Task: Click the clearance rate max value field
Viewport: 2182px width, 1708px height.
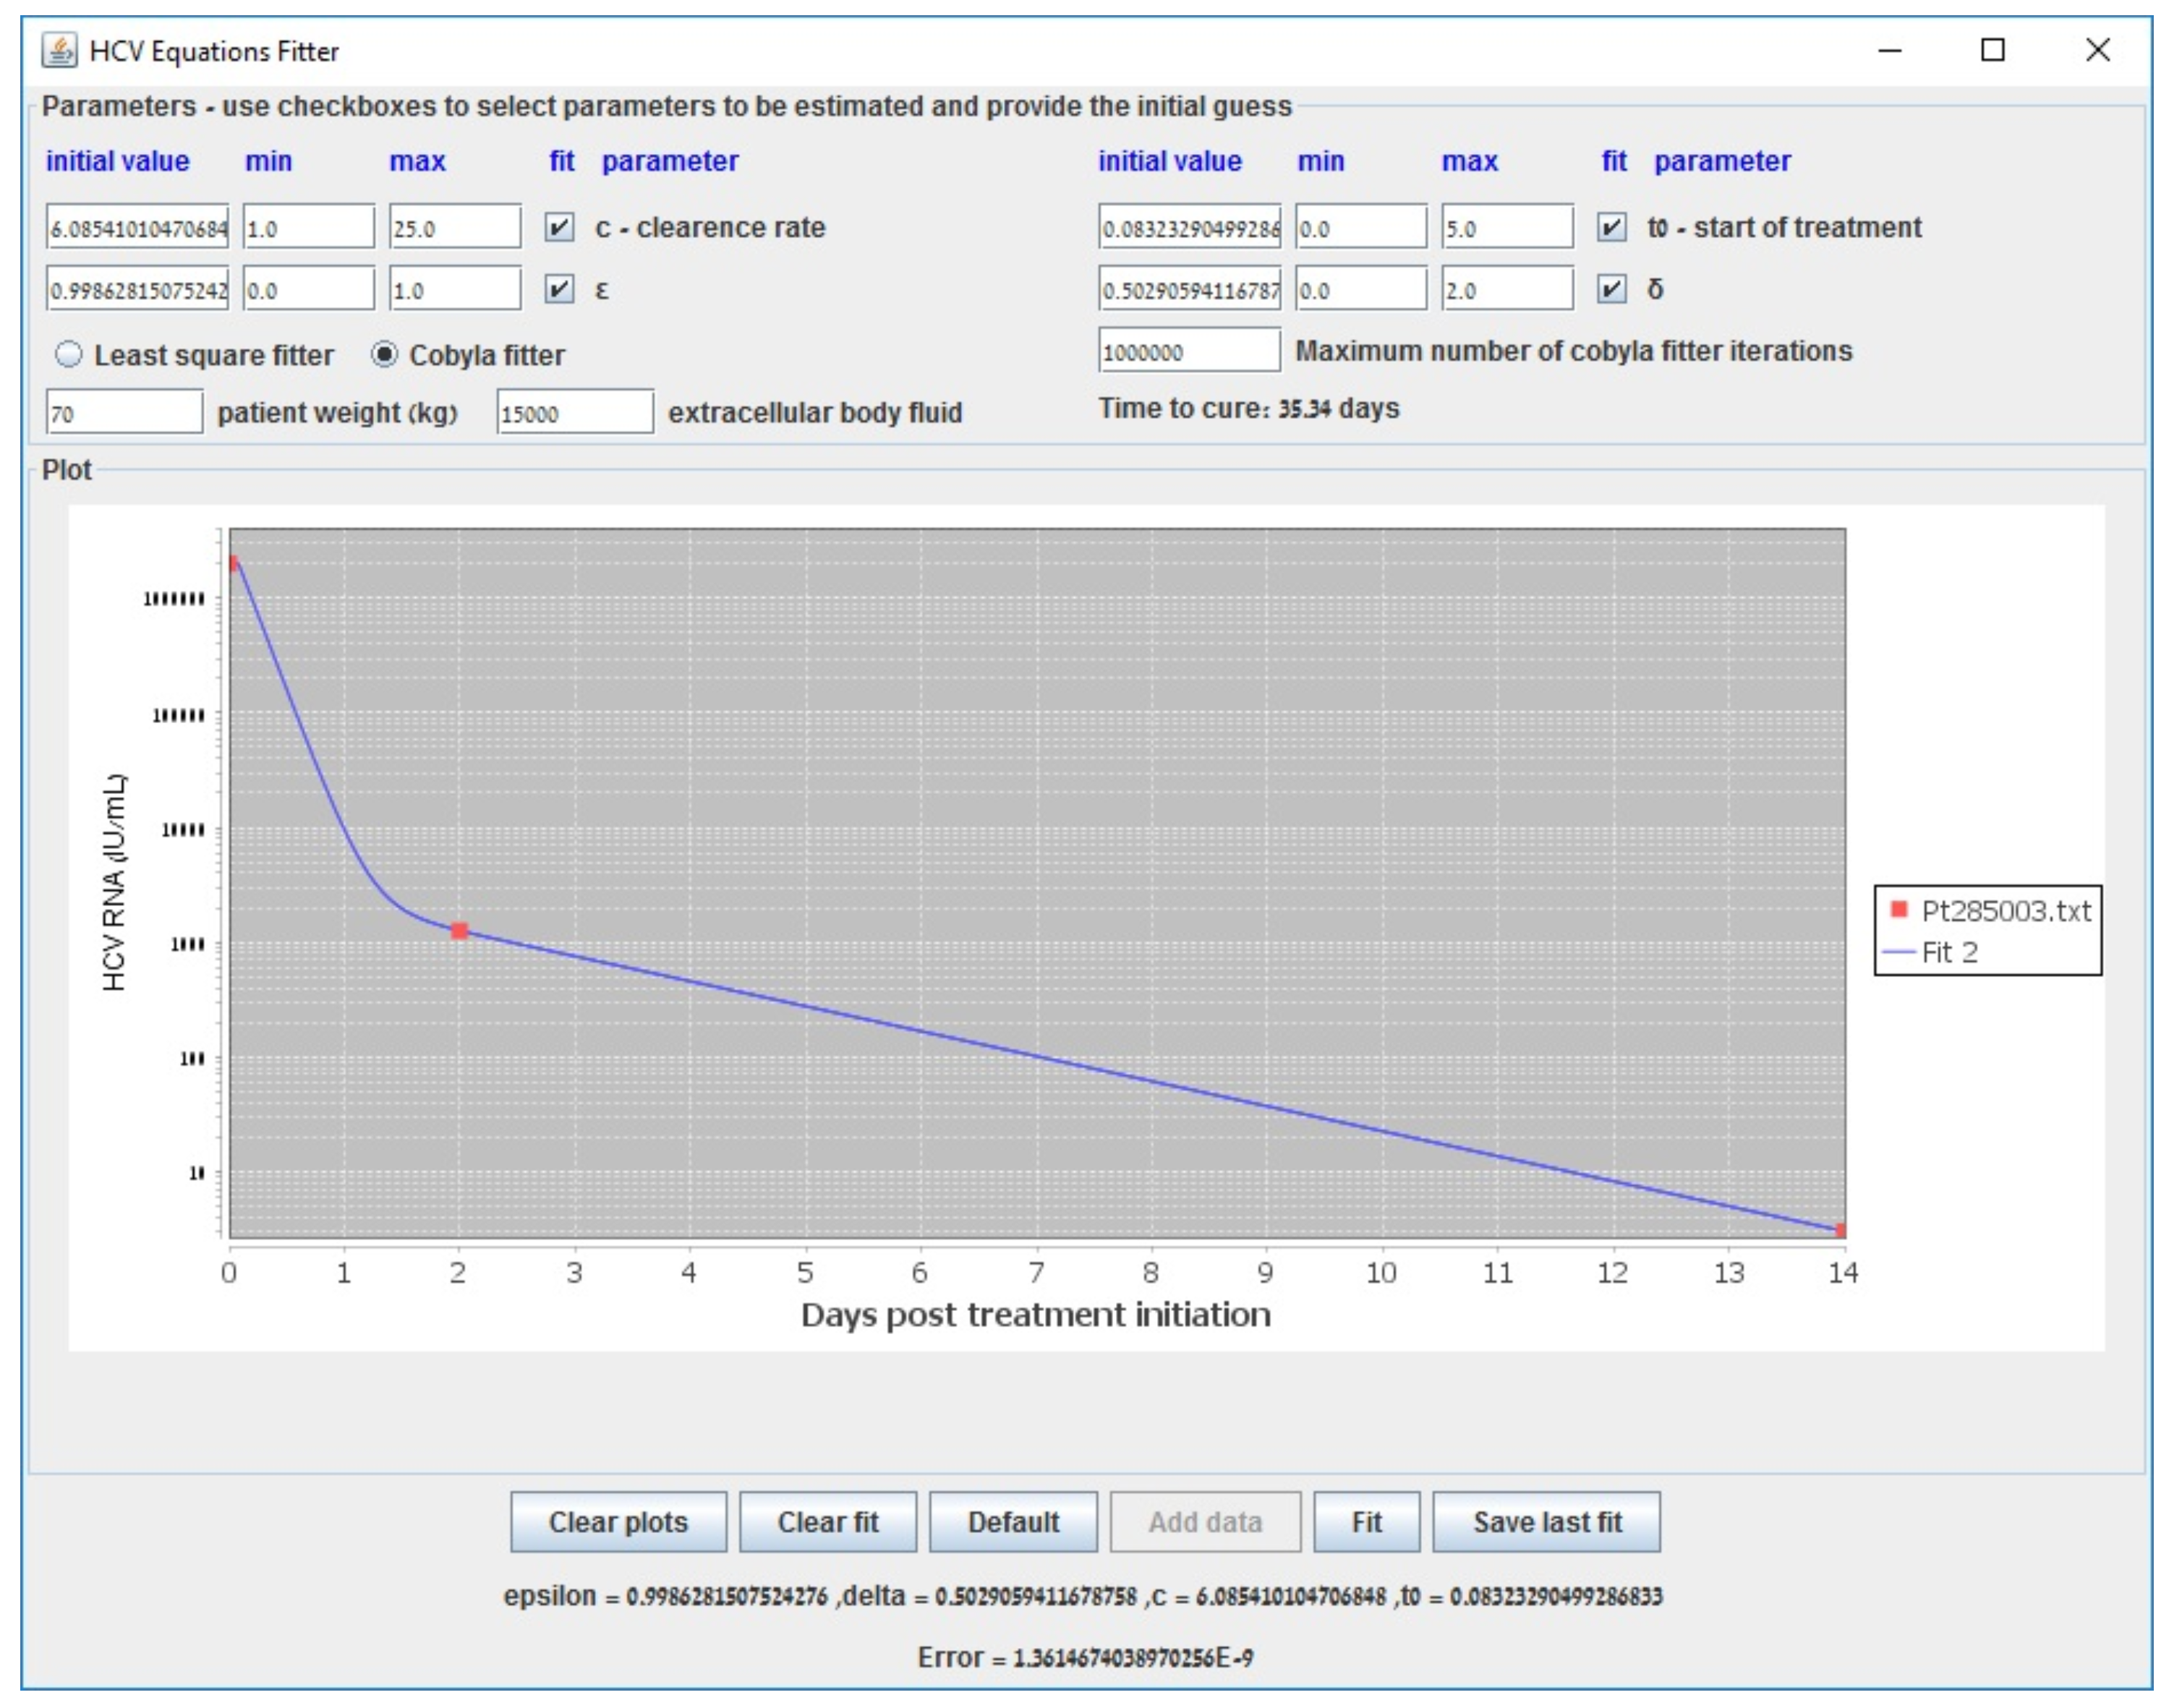Action: pyautogui.click(x=454, y=228)
